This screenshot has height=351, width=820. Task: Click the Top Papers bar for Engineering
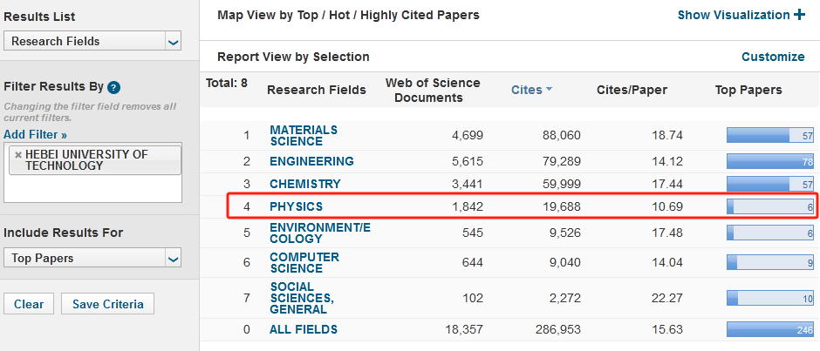coord(770,161)
